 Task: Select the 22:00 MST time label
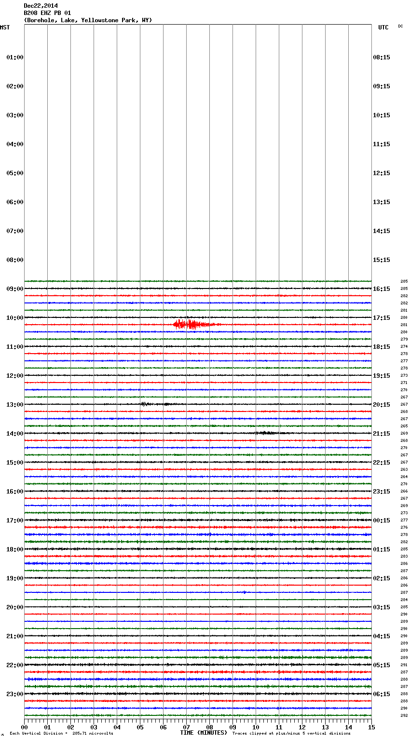click(15, 665)
